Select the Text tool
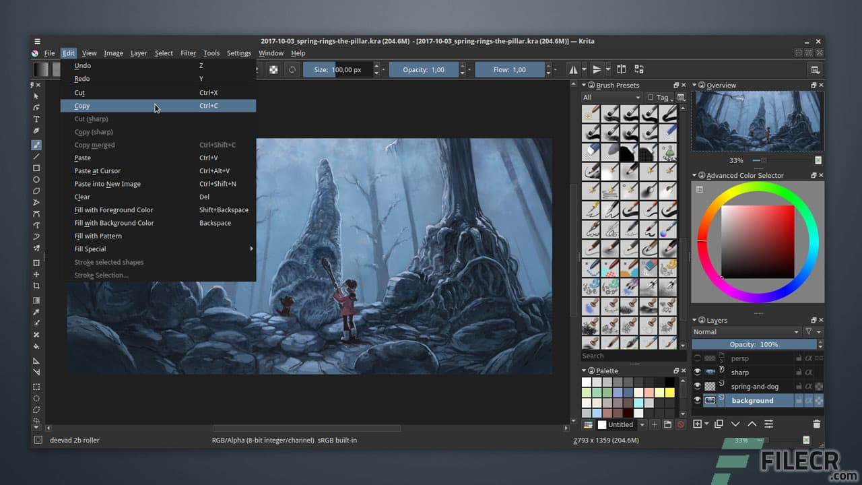Viewport: 862px width, 485px height. (36, 119)
